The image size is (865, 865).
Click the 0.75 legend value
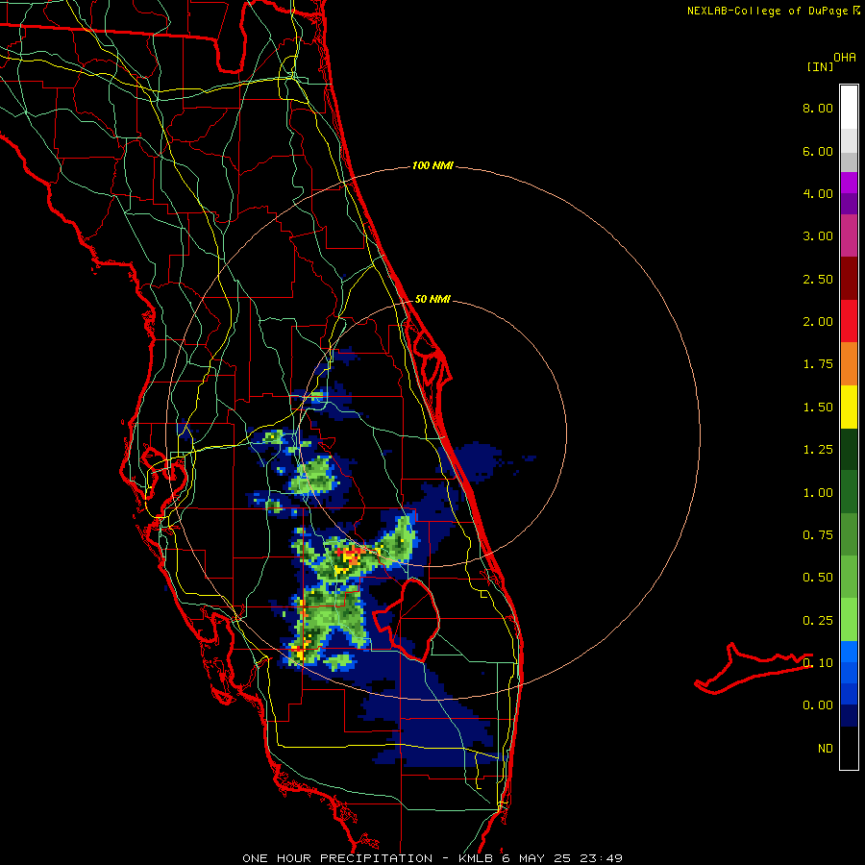click(818, 535)
